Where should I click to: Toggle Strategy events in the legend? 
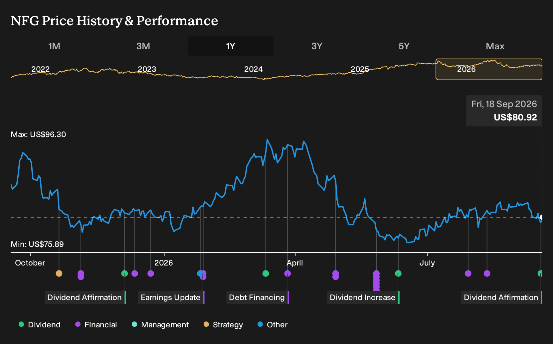coord(223,325)
